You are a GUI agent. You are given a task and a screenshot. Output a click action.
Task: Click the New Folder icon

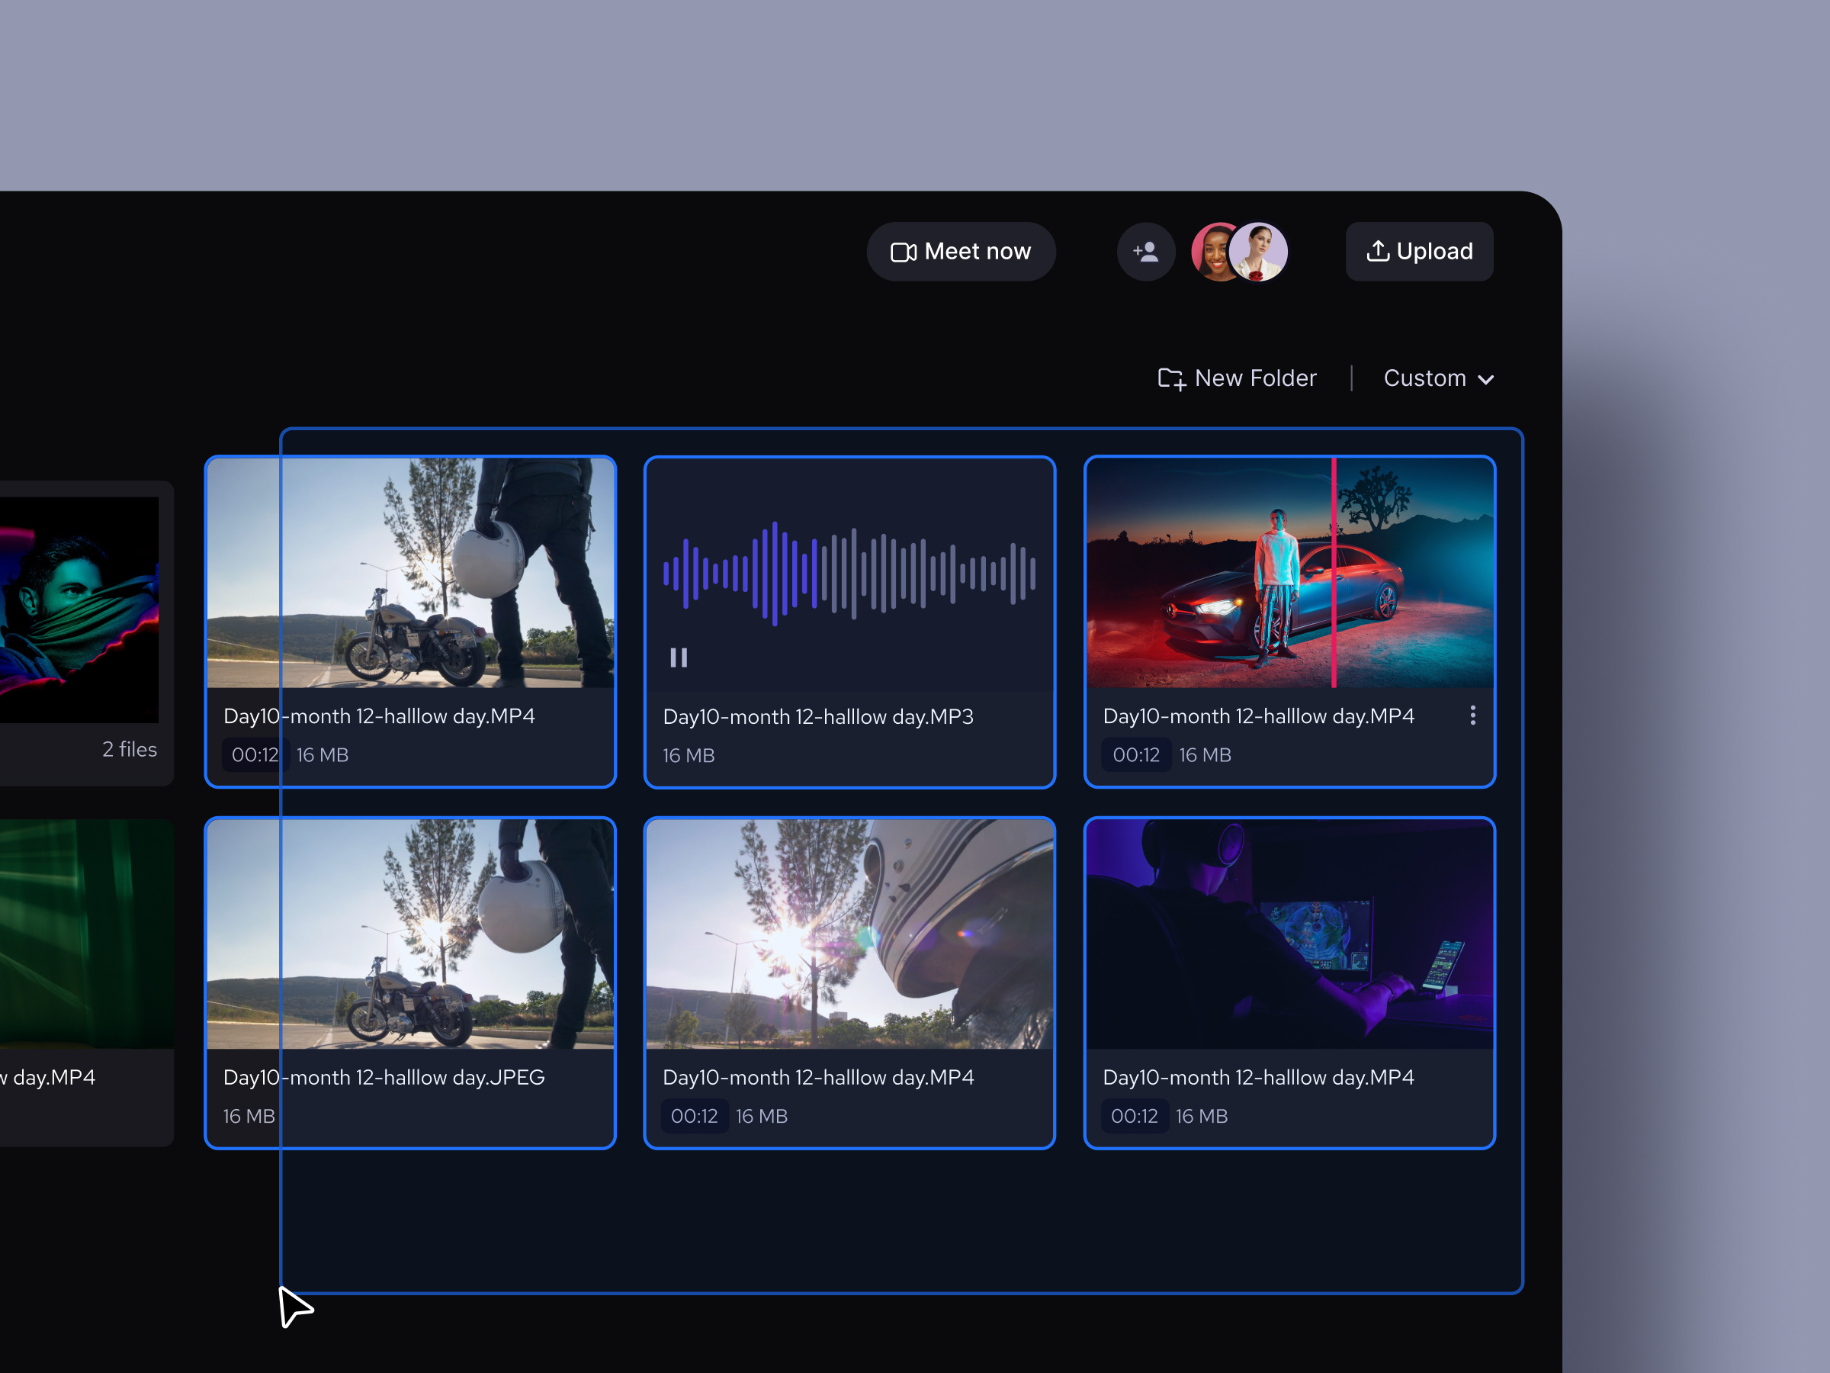click(1170, 379)
